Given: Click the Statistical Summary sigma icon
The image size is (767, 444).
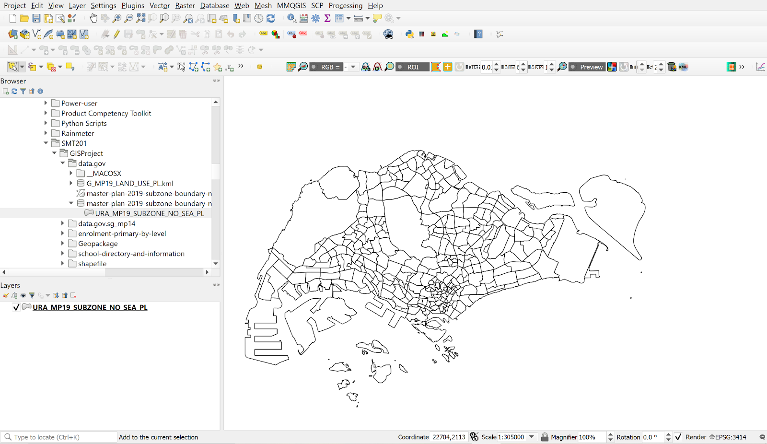Looking at the screenshot, I should 327,18.
